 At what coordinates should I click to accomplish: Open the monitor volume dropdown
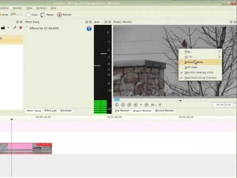point(154,105)
